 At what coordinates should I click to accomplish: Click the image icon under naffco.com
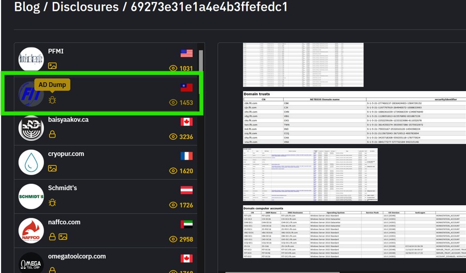(63, 237)
